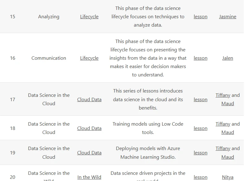
Task: Open Jasmine's author profile link
Action: click(x=228, y=17)
